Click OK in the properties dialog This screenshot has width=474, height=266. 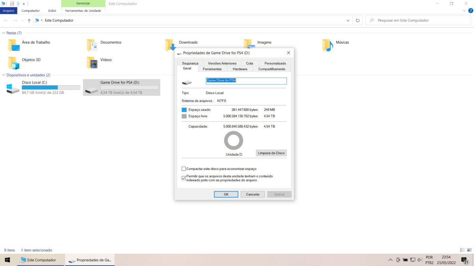(x=226, y=194)
